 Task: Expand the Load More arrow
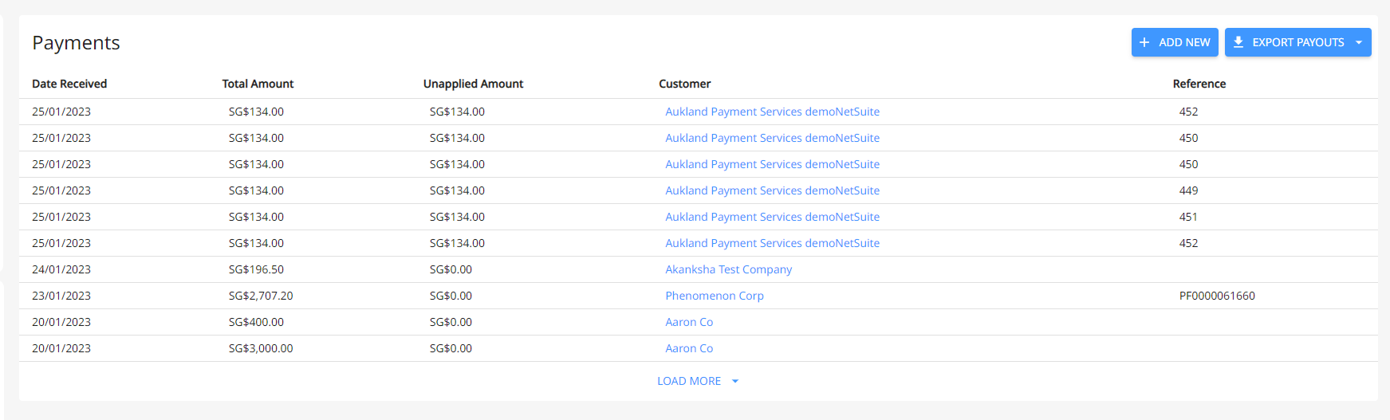click(x=735, y=381)
